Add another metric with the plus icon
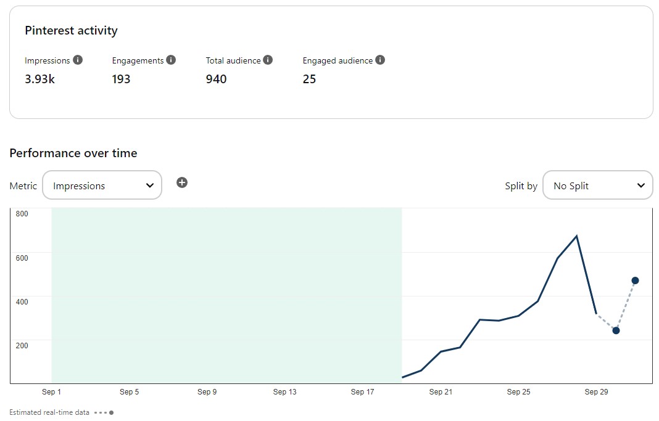 click(x=182, y=182)
